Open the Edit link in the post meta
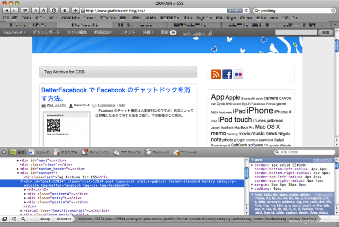 pyautogui.click(x=122, y=105)
